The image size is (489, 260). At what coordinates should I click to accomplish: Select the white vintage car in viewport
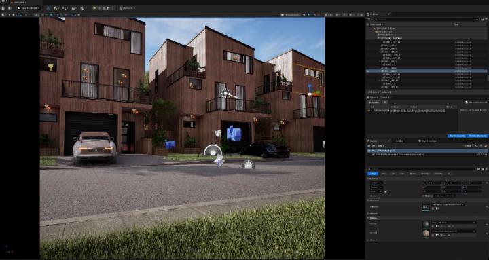click(94, 147)
